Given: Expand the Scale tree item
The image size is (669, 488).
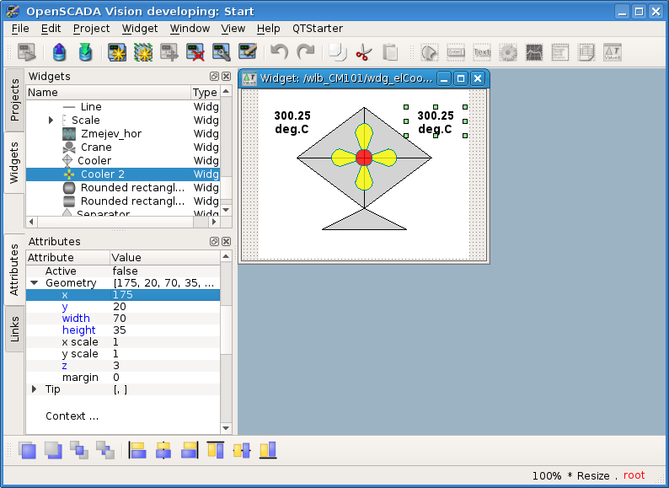Looking at the screenshot, I should tap(51, 121).
